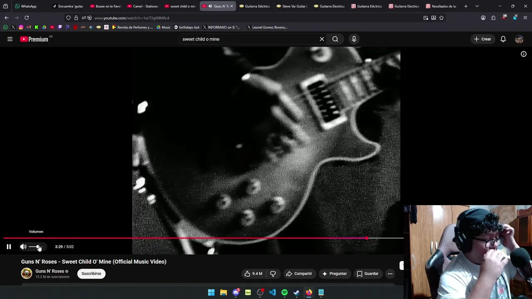Viewport: 532px width, 299px height.
Task: Open Steam from the taskbar
Action: (x=296, y=292)
